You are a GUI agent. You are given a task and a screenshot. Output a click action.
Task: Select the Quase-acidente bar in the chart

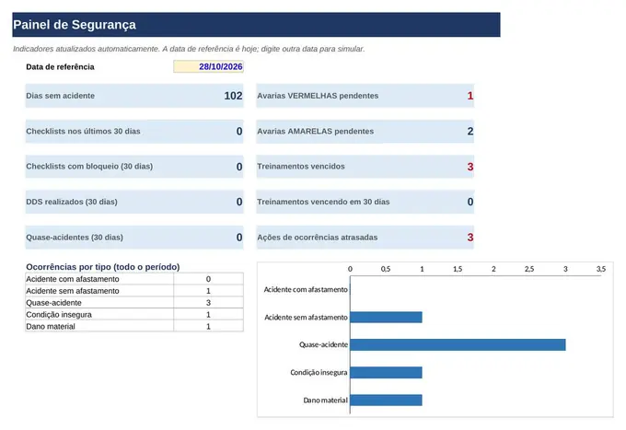point(458,345)
